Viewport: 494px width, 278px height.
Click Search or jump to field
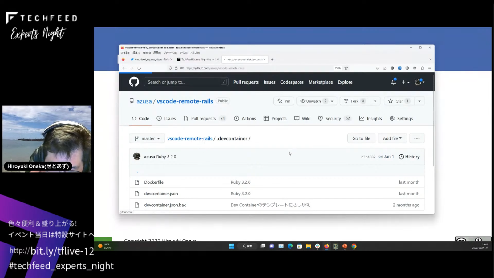[x=186, y=82]
